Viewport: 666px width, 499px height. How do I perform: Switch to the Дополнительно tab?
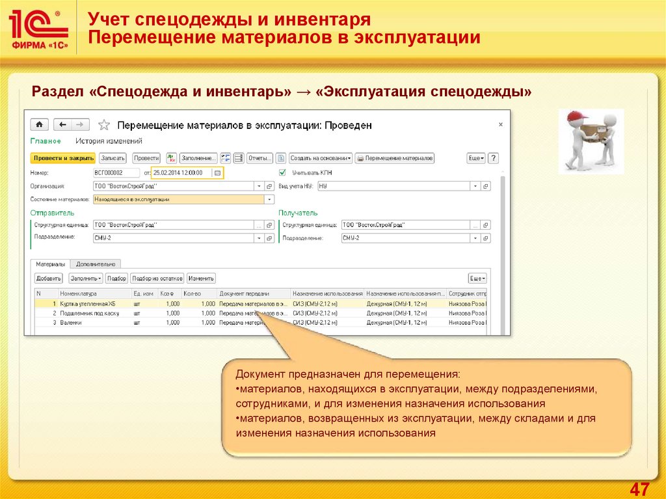point(96,264)
